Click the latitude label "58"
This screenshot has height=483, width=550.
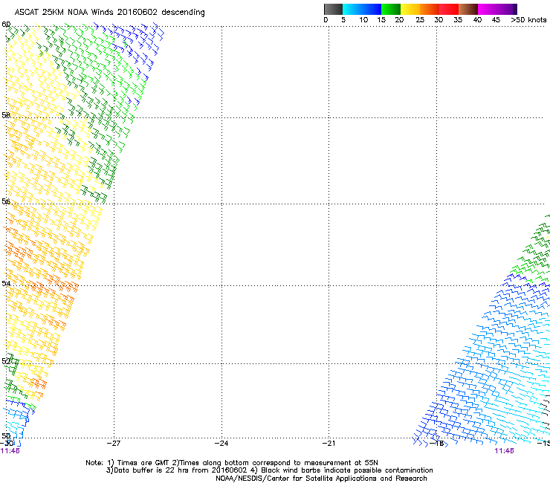click(6, 115)
